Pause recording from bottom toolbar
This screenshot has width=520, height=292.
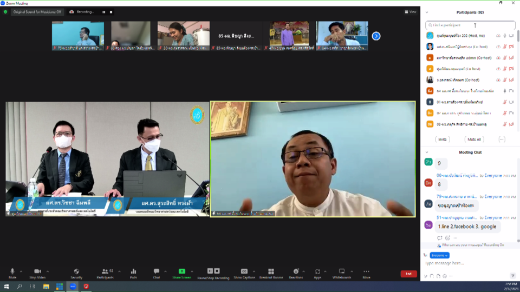[x=210, y=271]
